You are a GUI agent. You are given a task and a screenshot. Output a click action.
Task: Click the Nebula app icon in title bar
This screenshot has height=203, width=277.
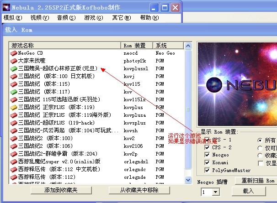pos(6,7)
